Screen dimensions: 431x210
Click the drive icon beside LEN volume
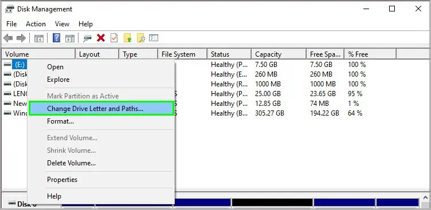pyautogui.click(x=7, y=94)
